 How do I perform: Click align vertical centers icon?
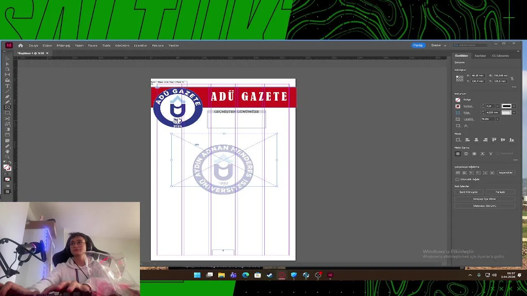click(503, 140)
